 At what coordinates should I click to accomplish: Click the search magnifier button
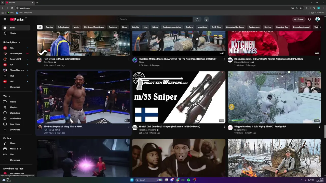coord(197,19)
